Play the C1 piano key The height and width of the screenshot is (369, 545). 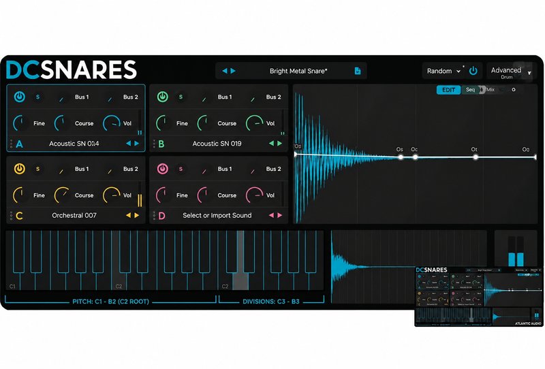tap(13, 281)
